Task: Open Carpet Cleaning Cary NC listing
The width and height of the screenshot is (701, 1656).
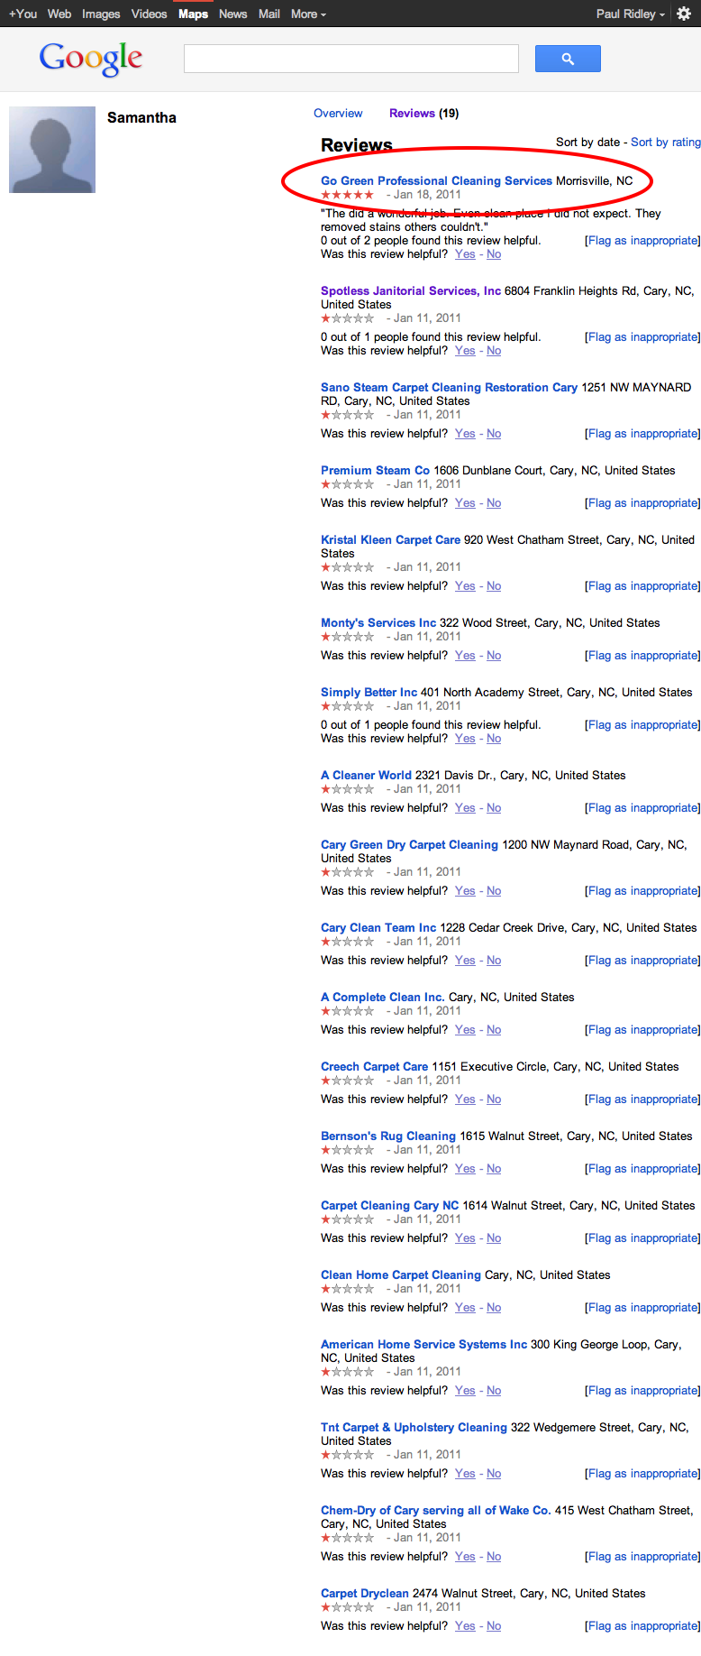Action: (x=389, y=1206)
